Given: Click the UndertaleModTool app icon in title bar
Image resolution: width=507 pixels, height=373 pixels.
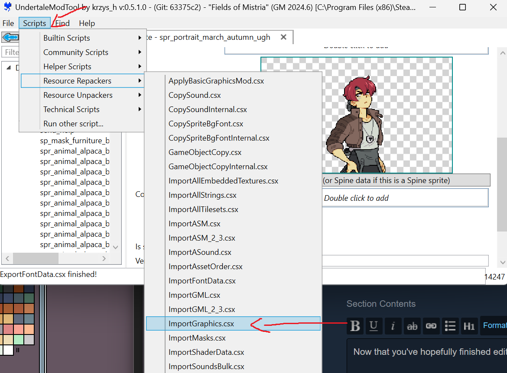Looking at the screenshot, I should coord(7,7).
